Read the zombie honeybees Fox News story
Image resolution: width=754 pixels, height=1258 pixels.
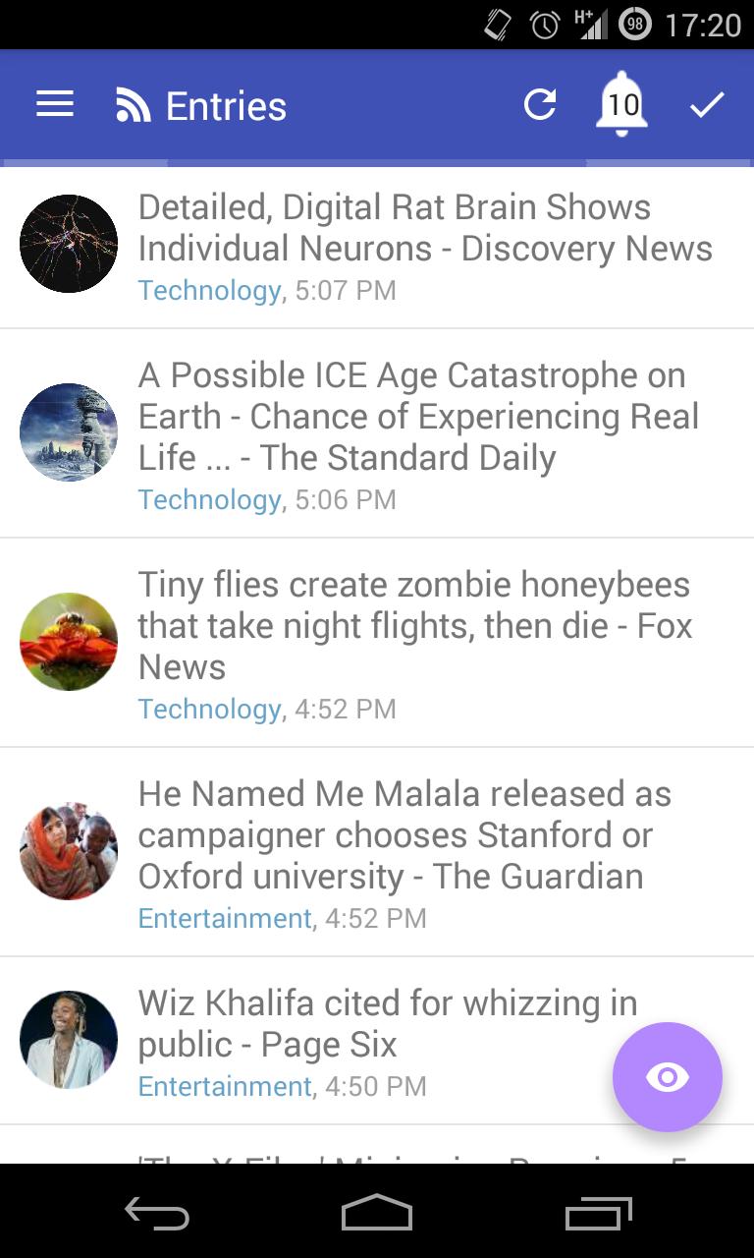pyautogui.click(x=414, y=626)
